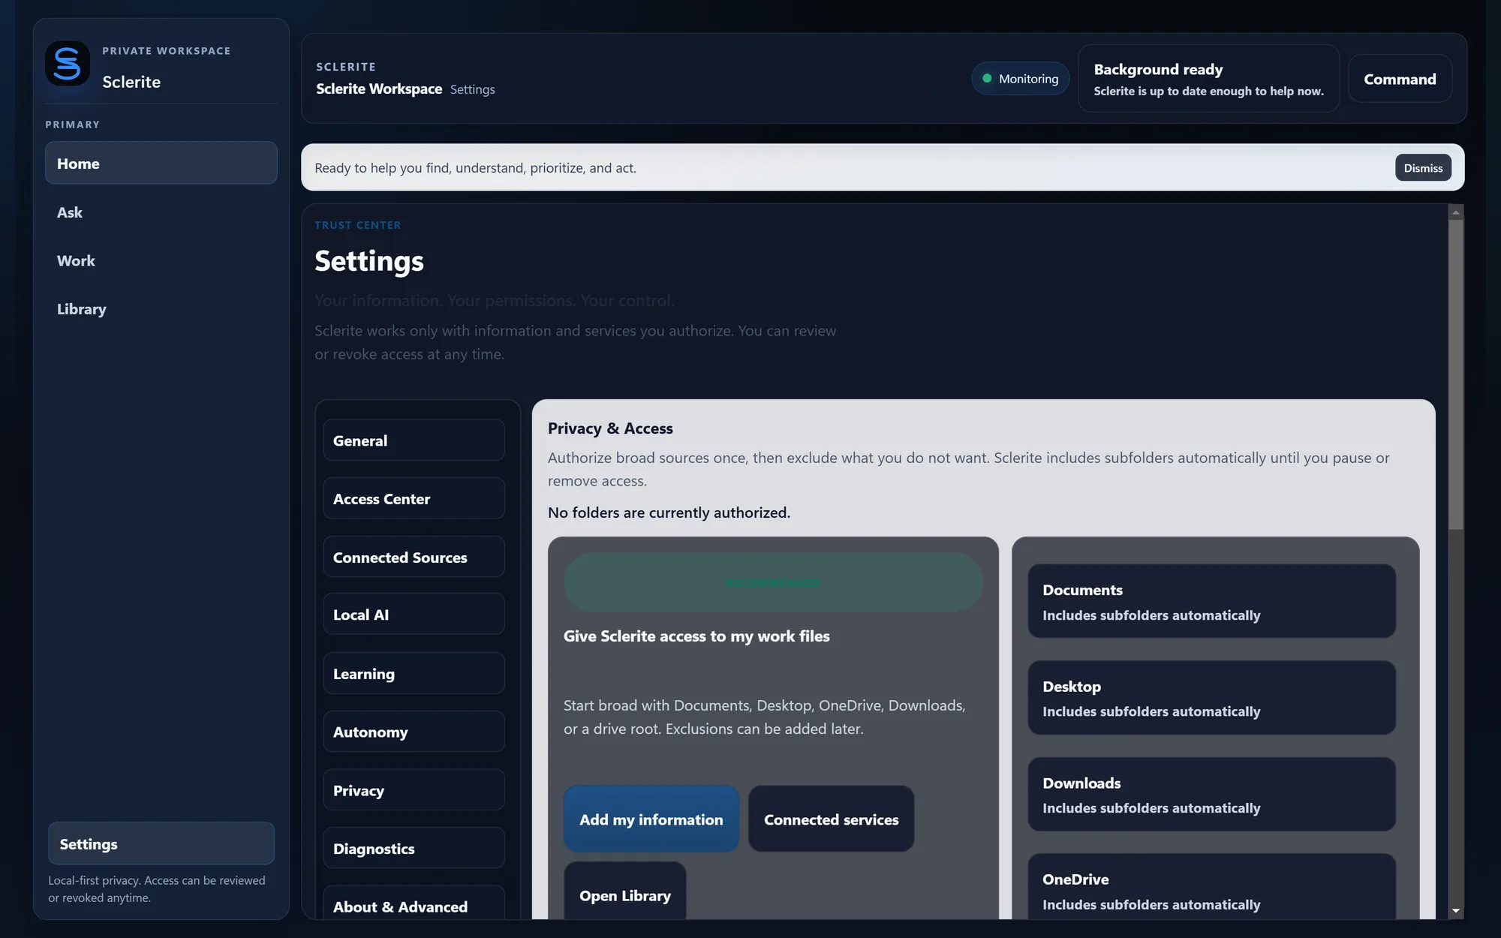Authorize the Downloads folder card
The height and width of the screenshot is (938, 1501).
pyautogui.click(x=1212, y=795)
